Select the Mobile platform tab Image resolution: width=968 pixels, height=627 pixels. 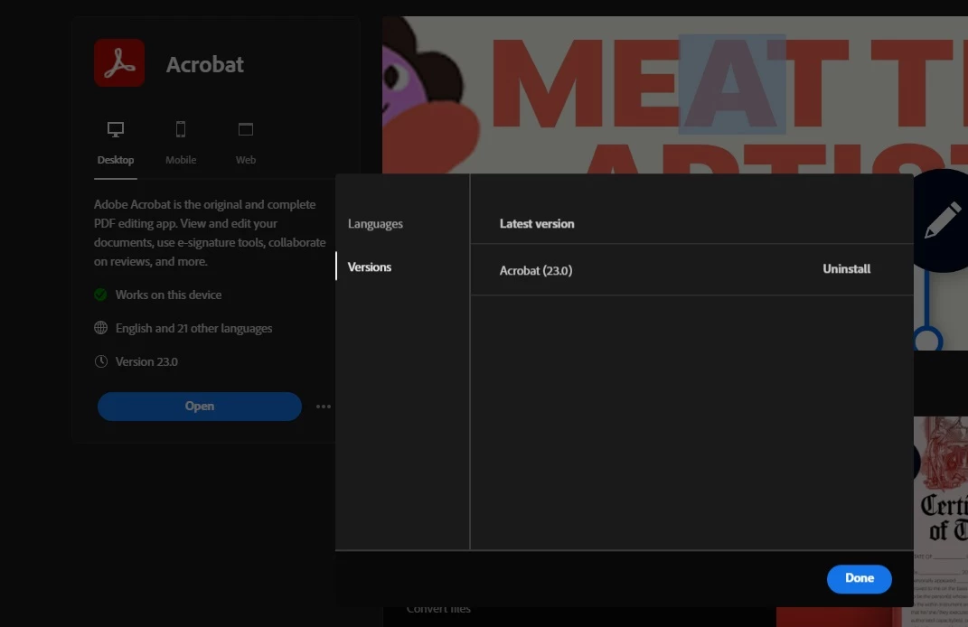click(180, 144)
